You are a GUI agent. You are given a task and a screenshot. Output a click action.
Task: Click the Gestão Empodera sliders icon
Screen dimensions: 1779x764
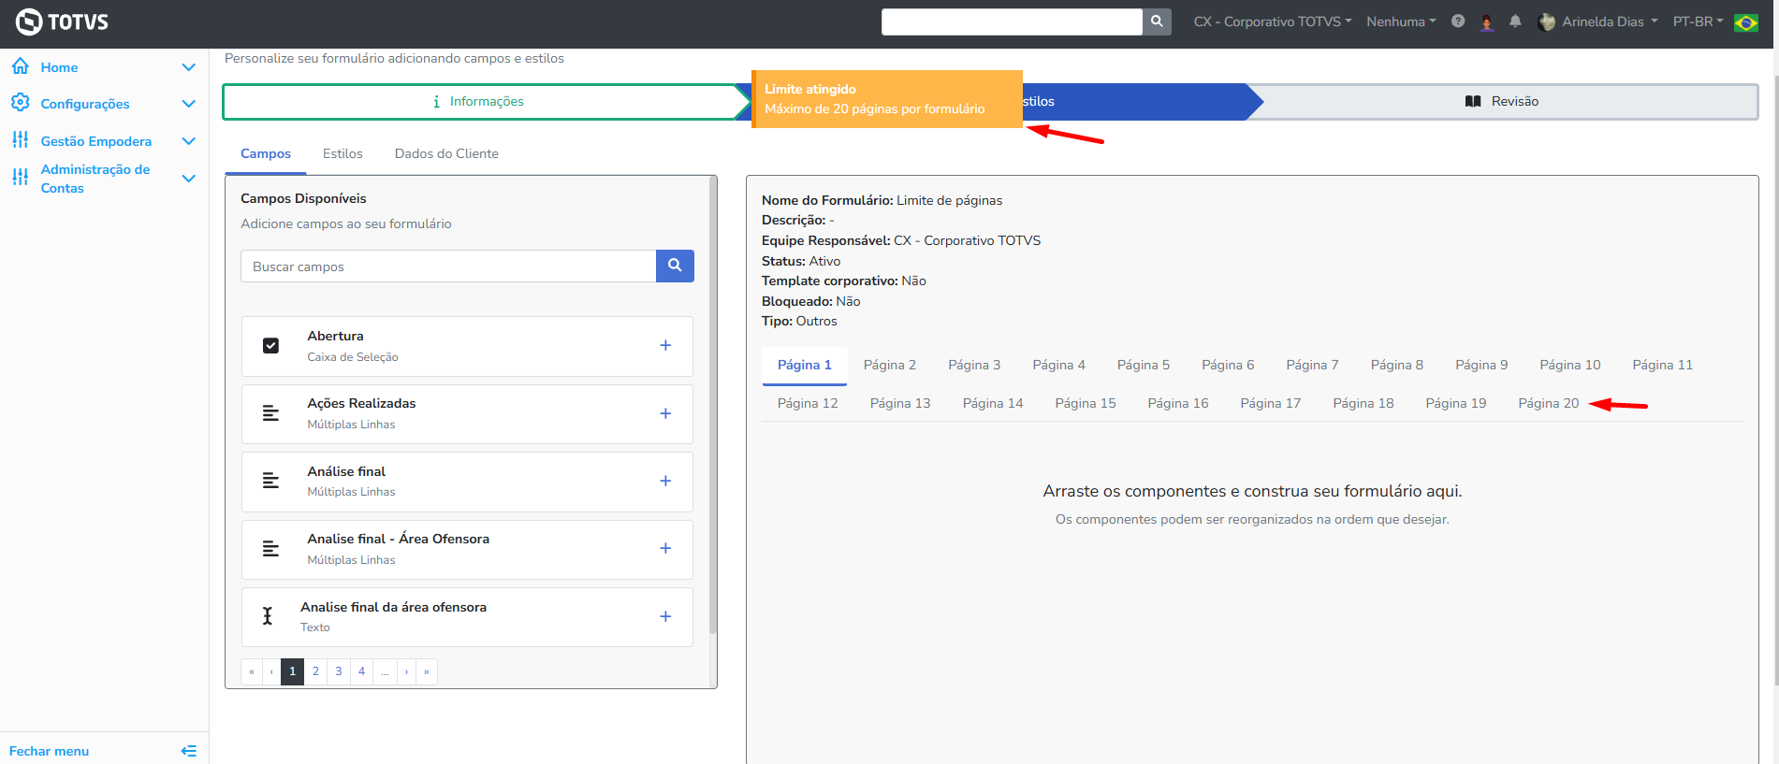point(20,140)
